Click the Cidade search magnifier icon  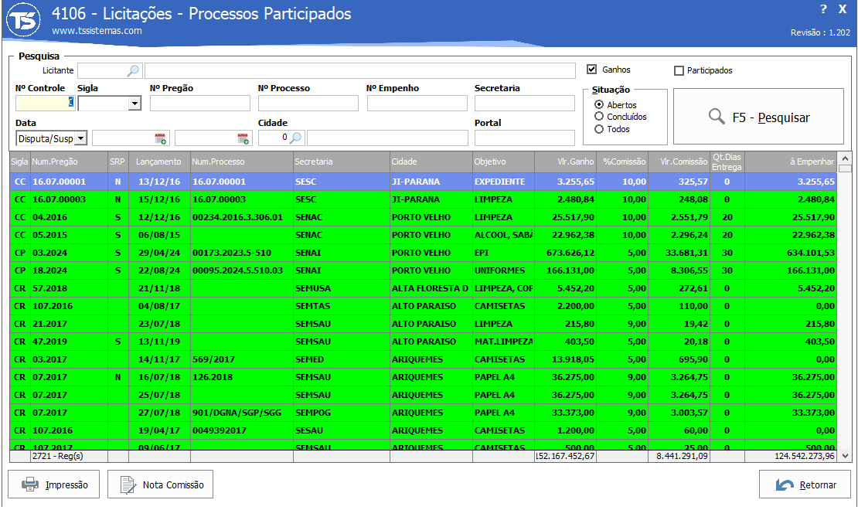pos(295,138)
